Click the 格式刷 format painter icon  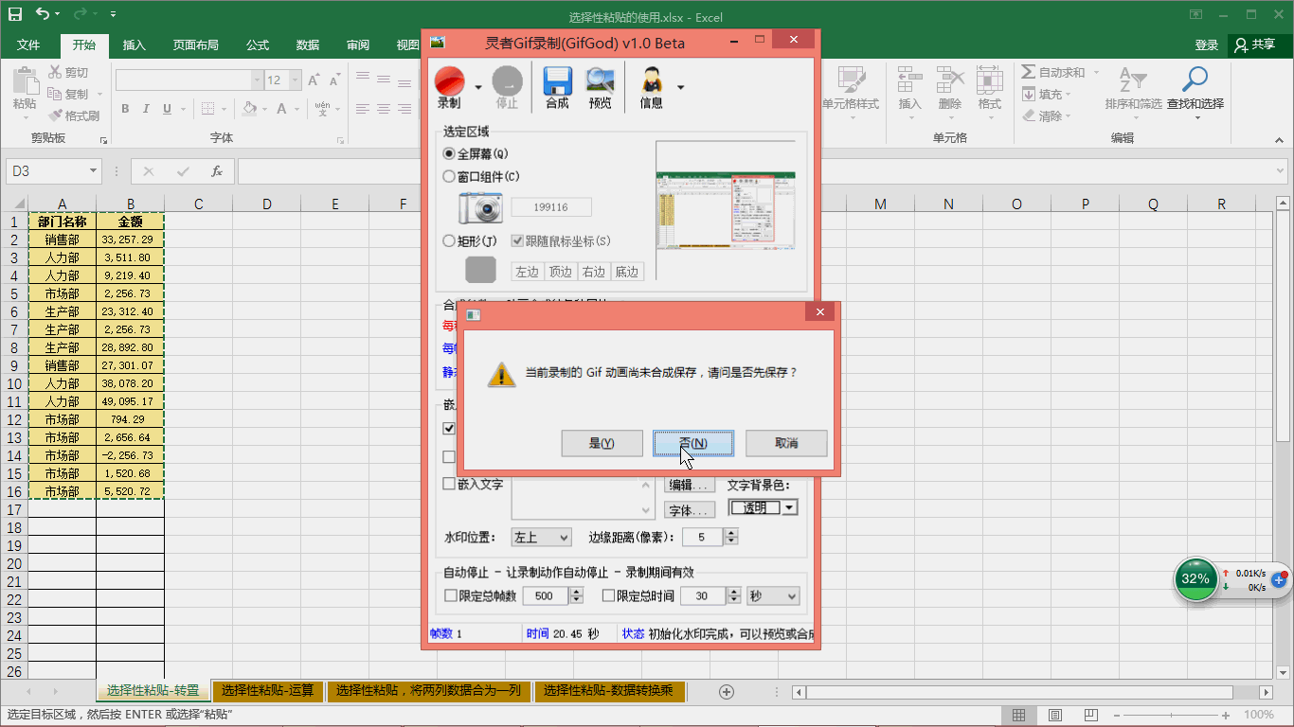55,116
